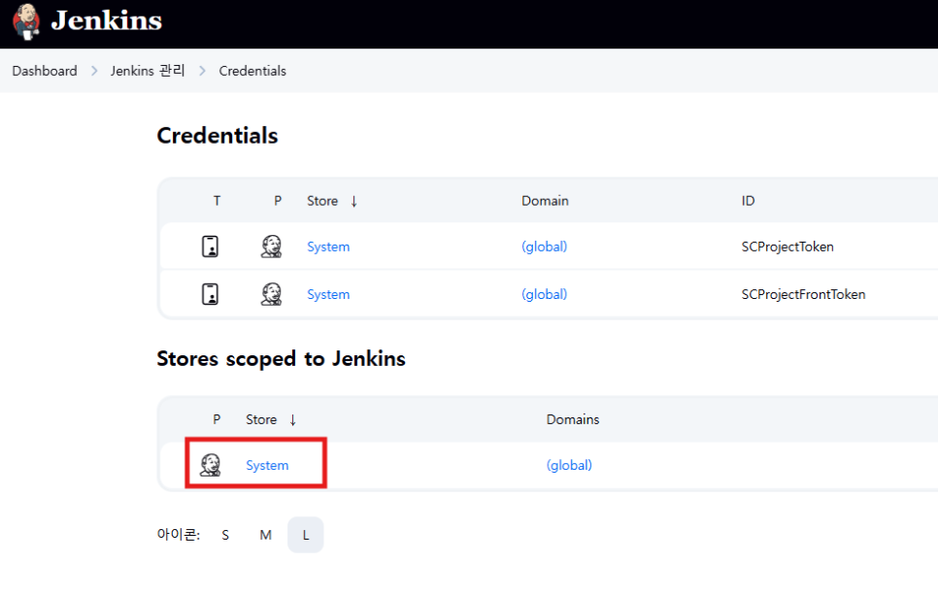Sort Stores table by Domains column
The height and width of the screenshot is (595, 938).
[x=573, y=419]
